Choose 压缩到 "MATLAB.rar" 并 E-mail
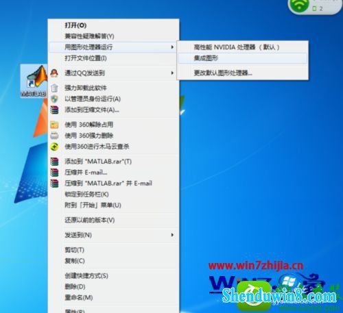This screenshot has width=343, height=313. coord(113,184)
